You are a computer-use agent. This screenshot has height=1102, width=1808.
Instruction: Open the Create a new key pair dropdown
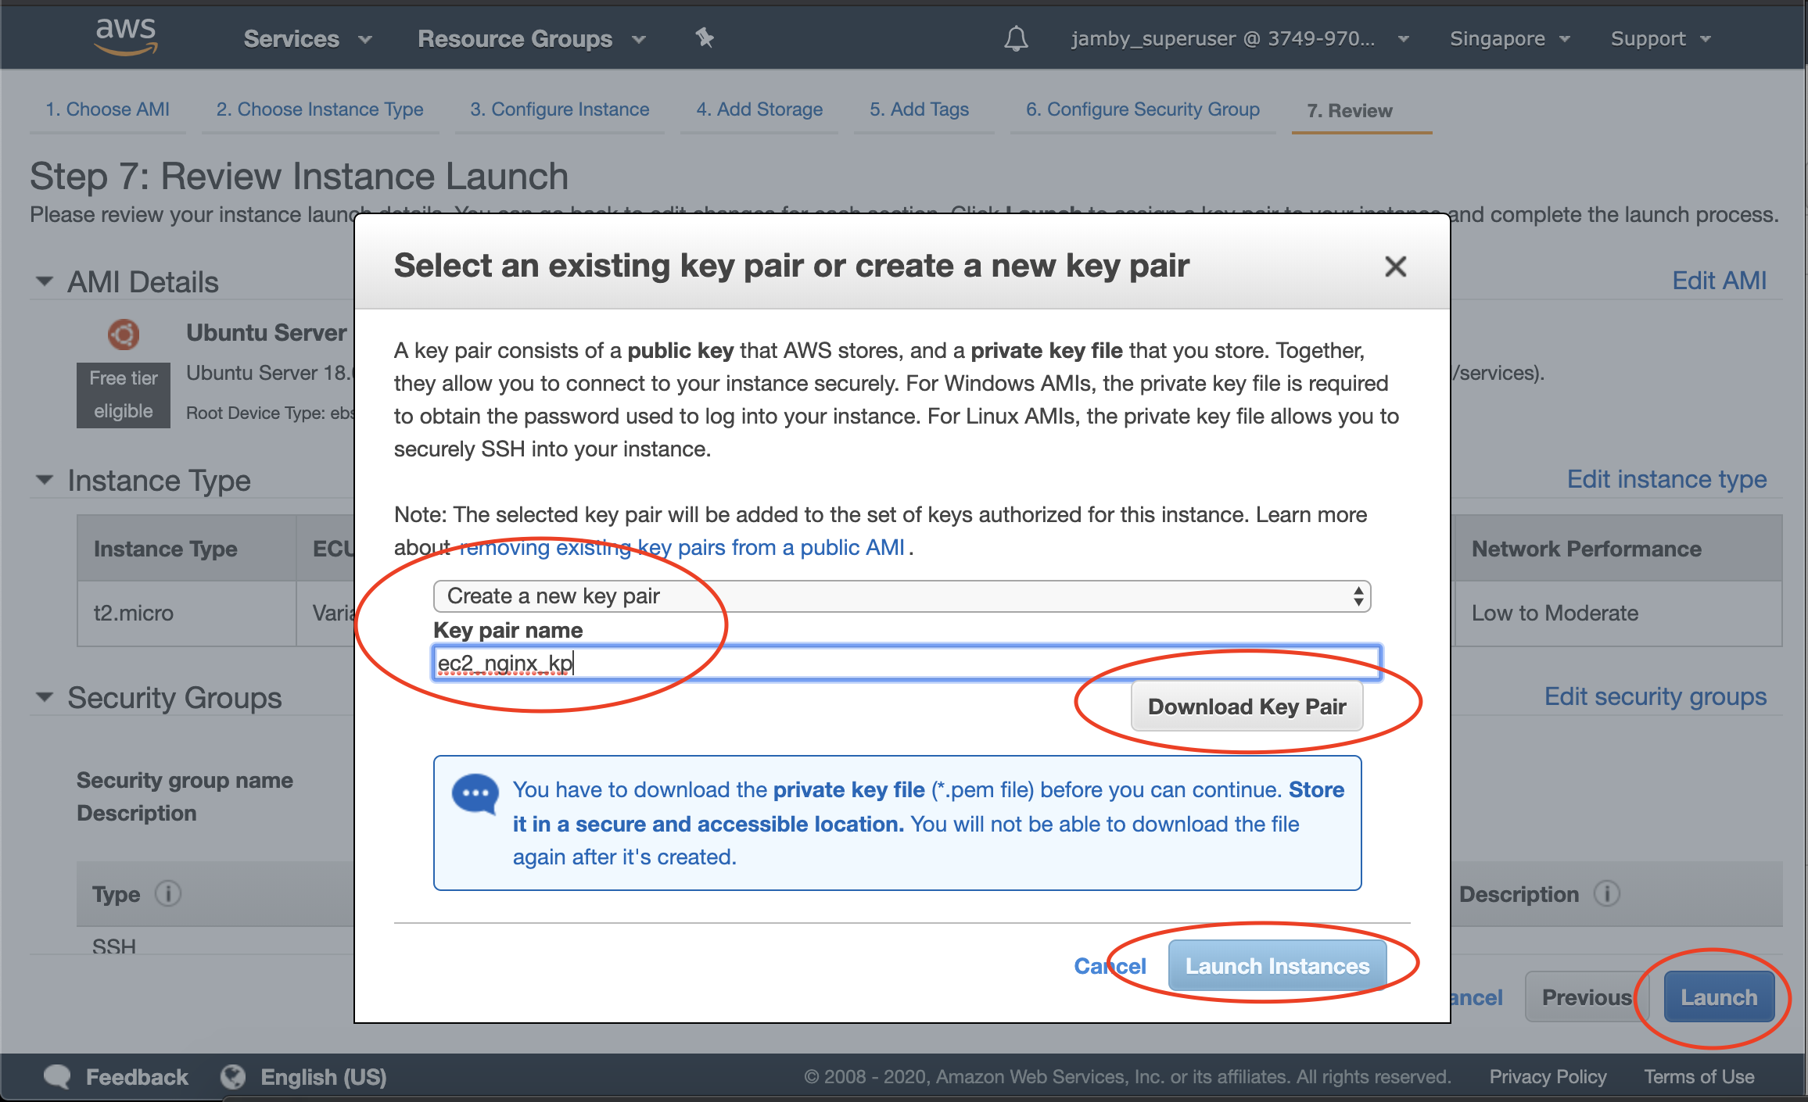coord(901,596)
